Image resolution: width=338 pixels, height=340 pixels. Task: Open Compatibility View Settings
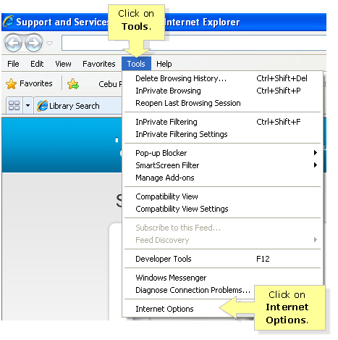tap(222, 209)
